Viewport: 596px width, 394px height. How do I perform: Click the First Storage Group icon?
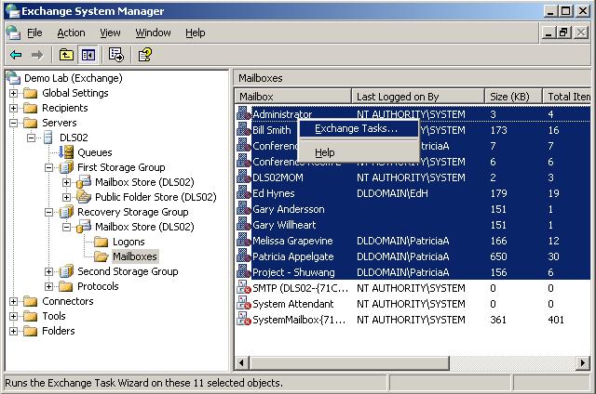(66, 167)
